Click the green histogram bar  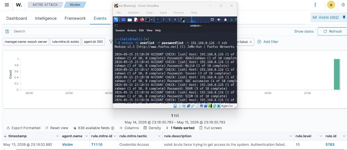pyautogui.click(x=336, y=74)
